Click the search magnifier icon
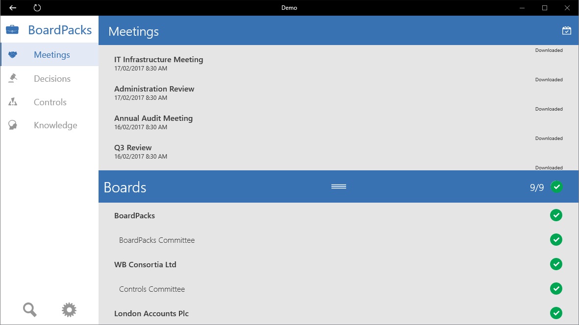The height and width of the screenshot is (325, 579). tap(29, 309)
